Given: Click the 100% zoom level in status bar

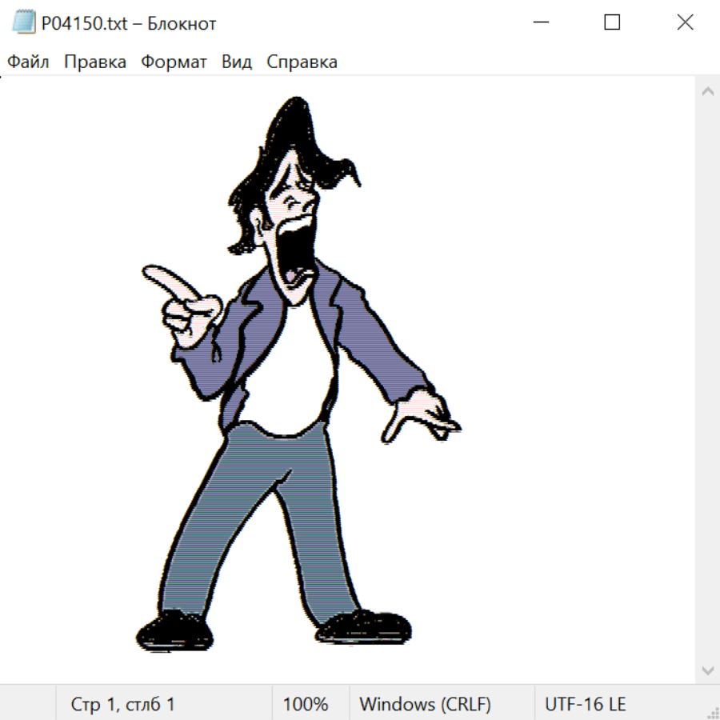Looking at the screenshot, I should coord(306,705).
